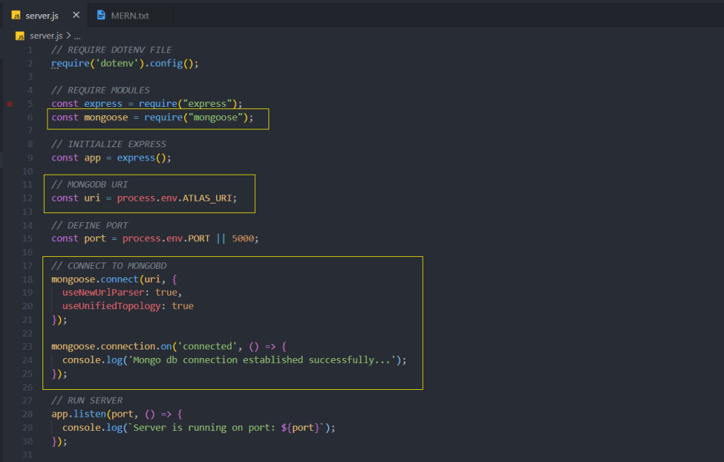Click line number 18 in the gutter

tap(28, 279)
